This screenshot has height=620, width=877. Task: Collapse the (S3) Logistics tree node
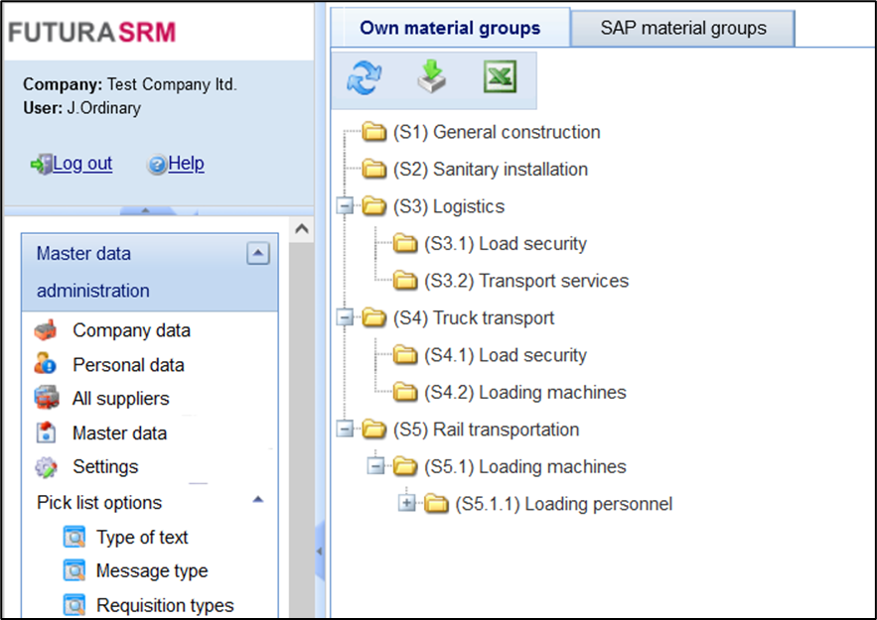(345, 206)
